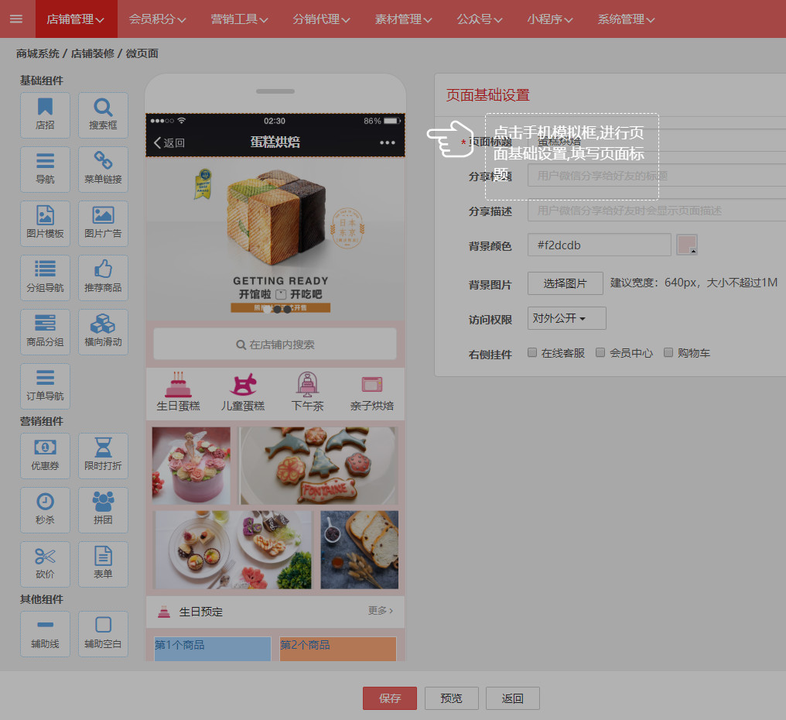
Task: Insert the 限时打折 hourglass component
Action: click(103, 456)
